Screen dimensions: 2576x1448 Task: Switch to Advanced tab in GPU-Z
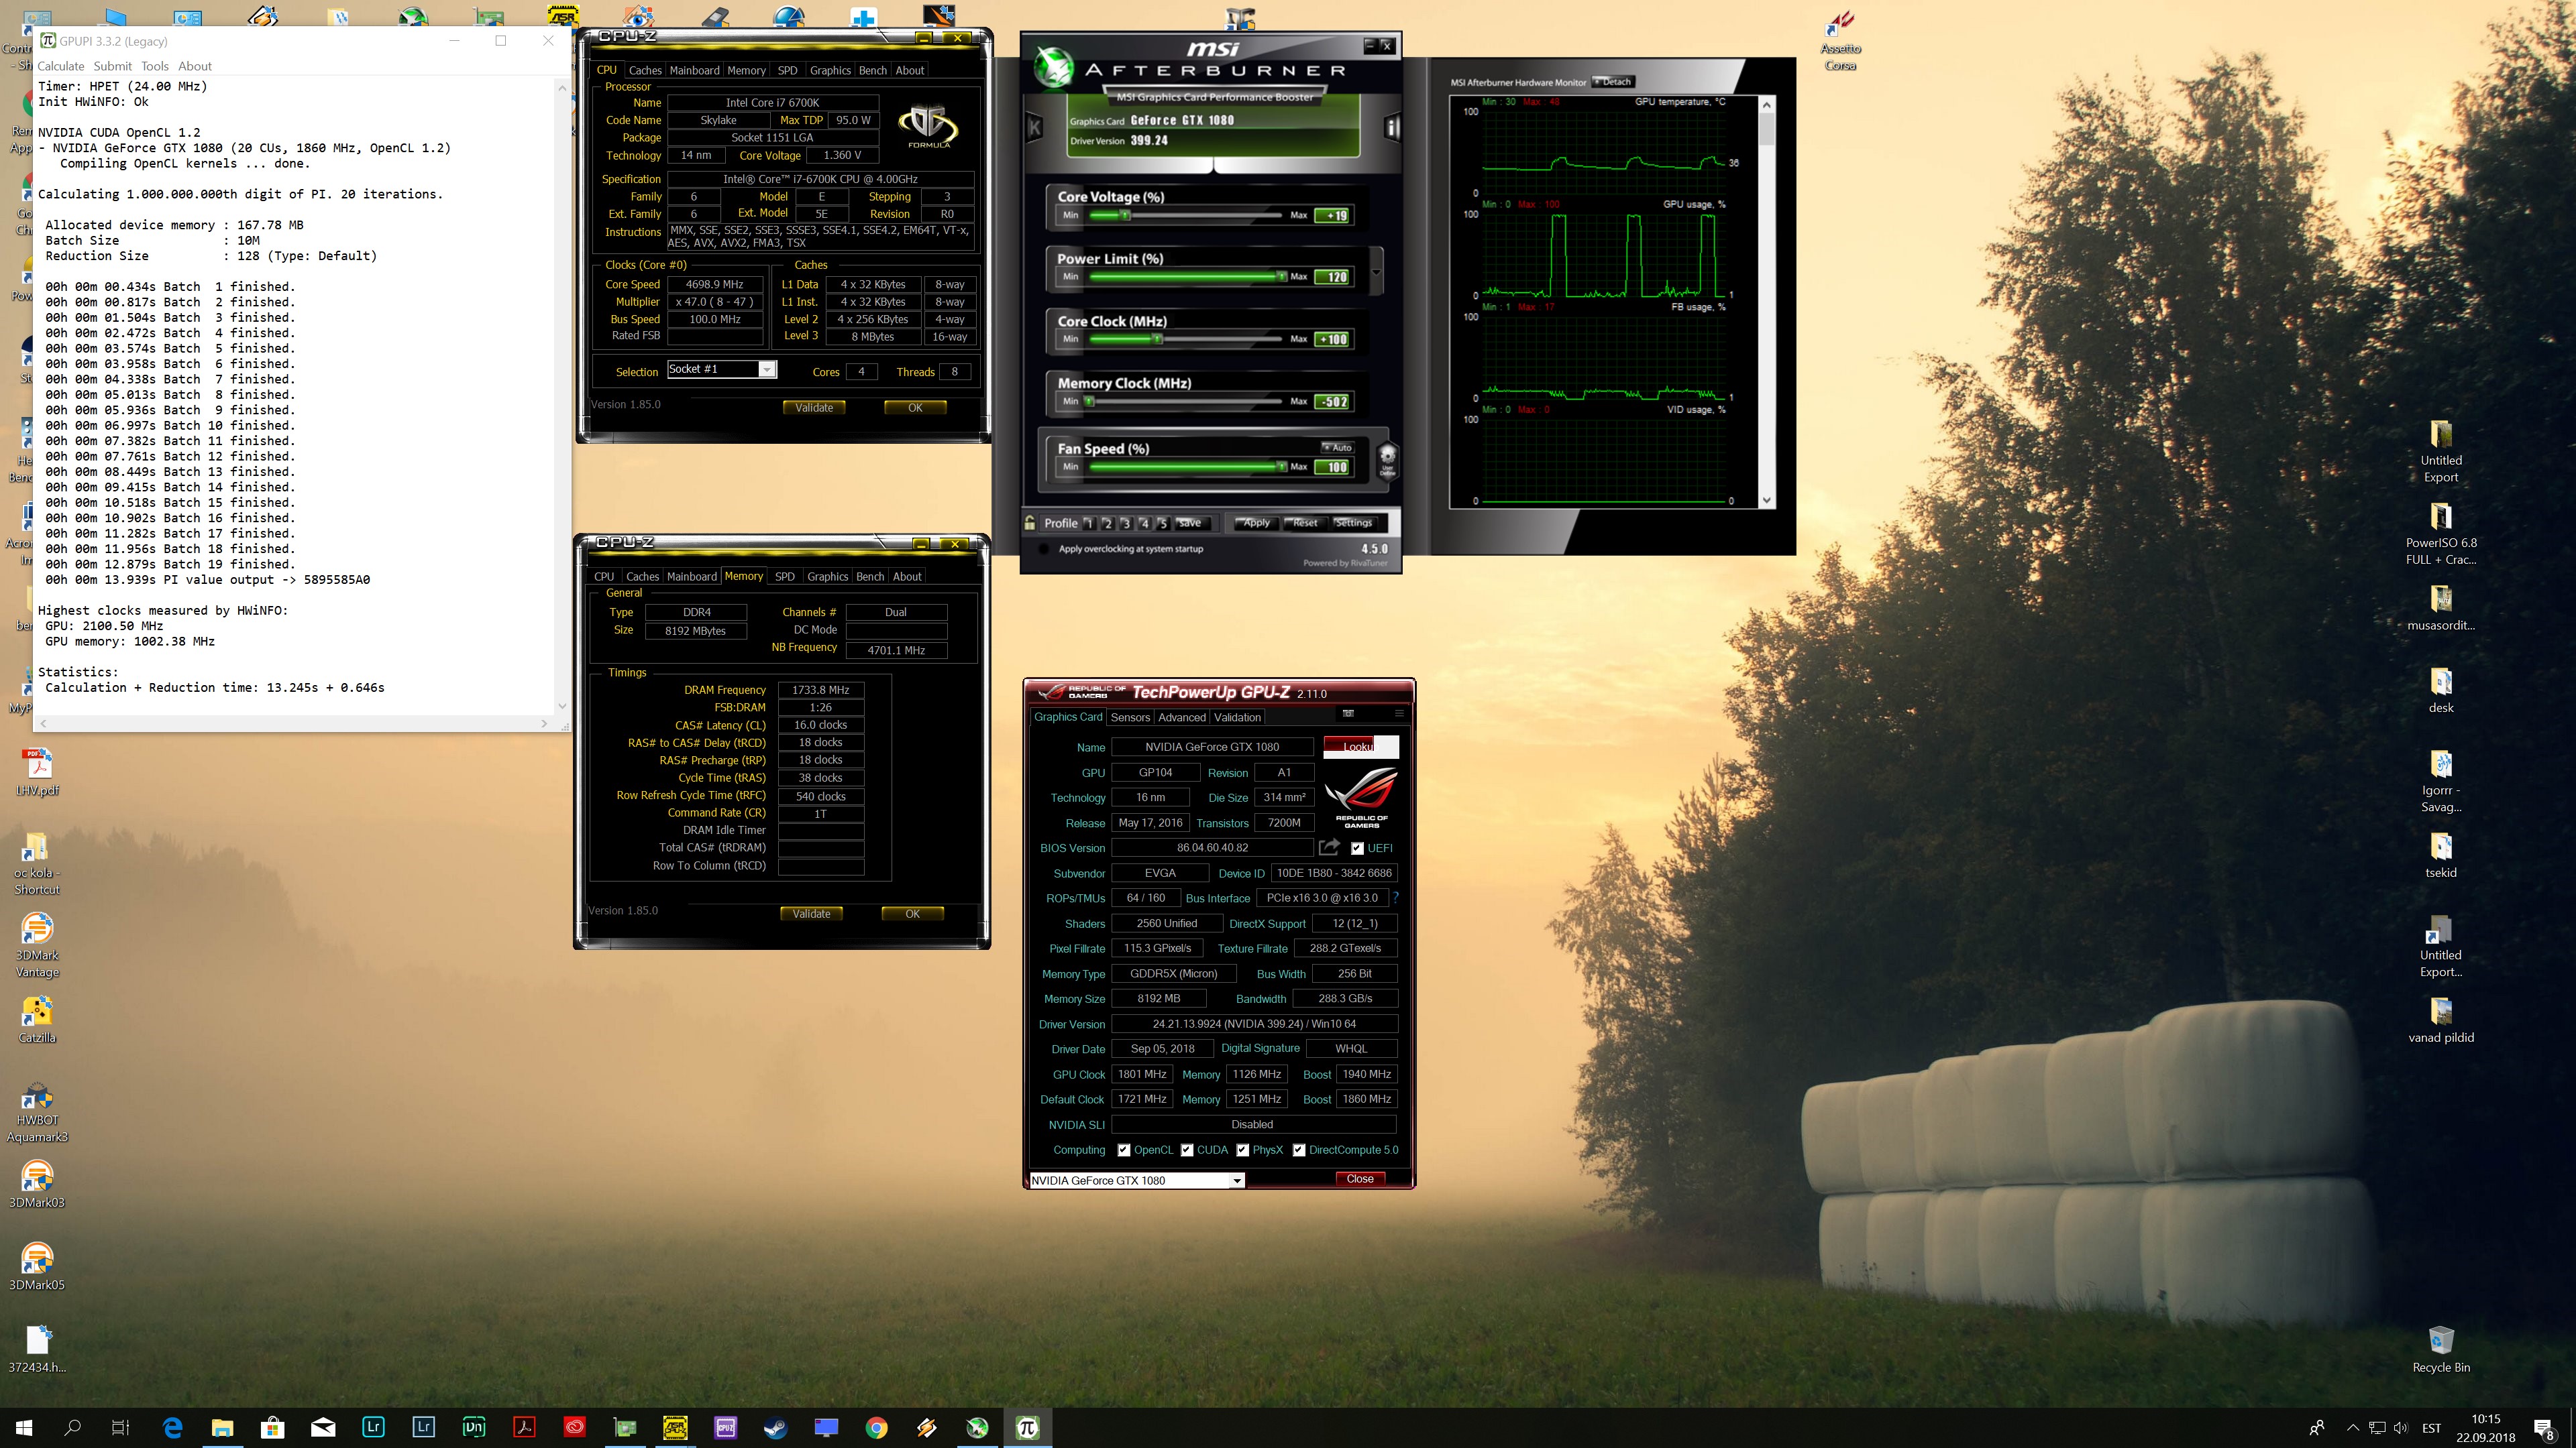click(1182, 717)
